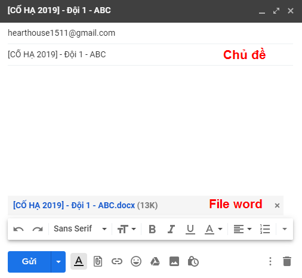Open the Sans Serif font dropdown

80,229
